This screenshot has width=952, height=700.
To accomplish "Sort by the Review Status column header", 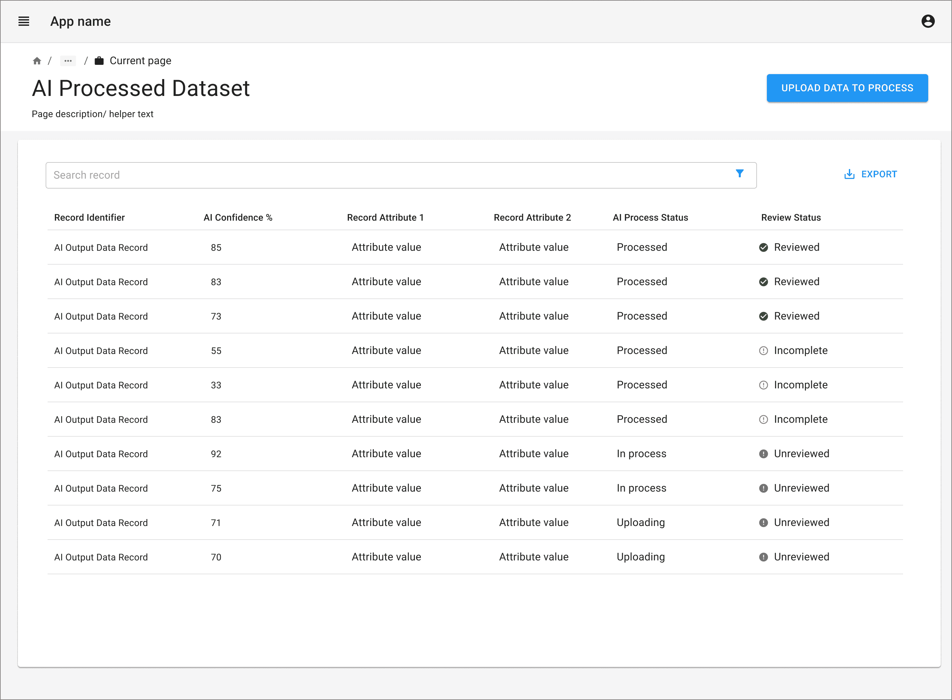I will pyautogui.click(x=791, y=217).
